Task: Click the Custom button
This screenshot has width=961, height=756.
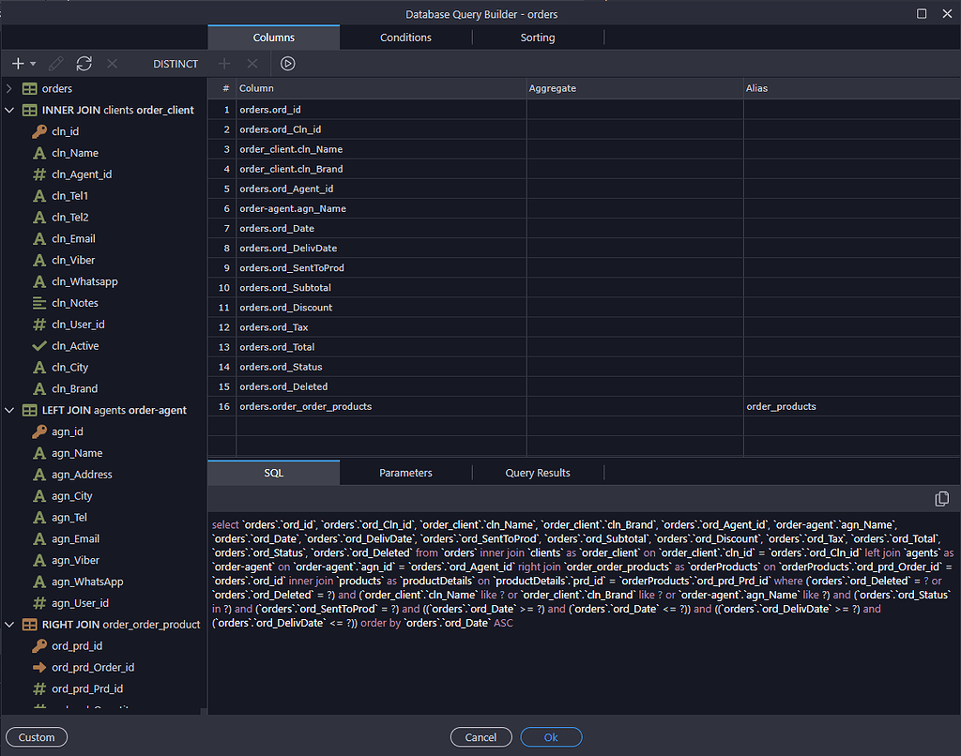Action: 36,737
